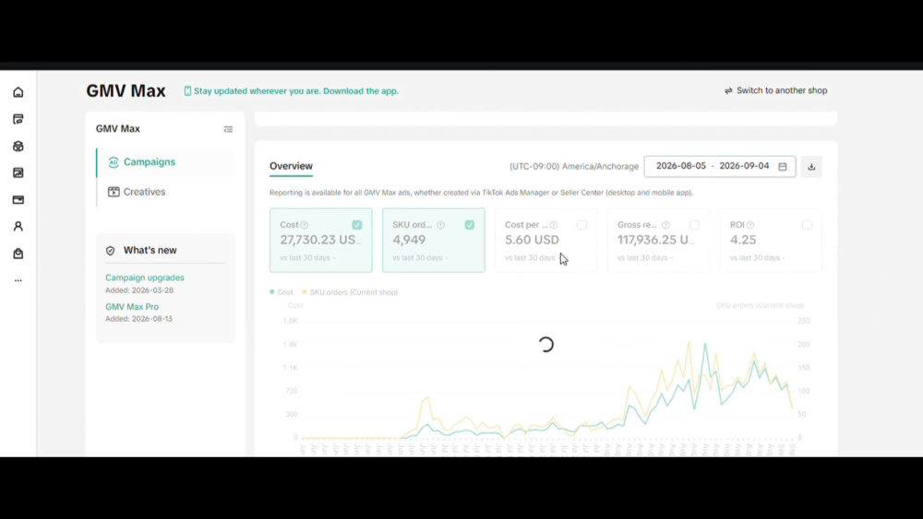
Task: Click the download report icon
Action: coord(811,167)
